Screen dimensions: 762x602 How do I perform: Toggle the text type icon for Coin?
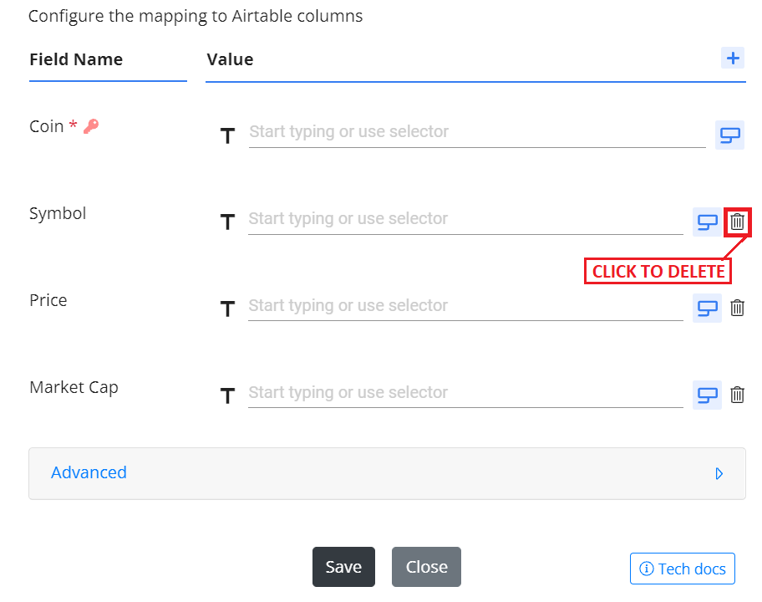(x=227, y=135)
